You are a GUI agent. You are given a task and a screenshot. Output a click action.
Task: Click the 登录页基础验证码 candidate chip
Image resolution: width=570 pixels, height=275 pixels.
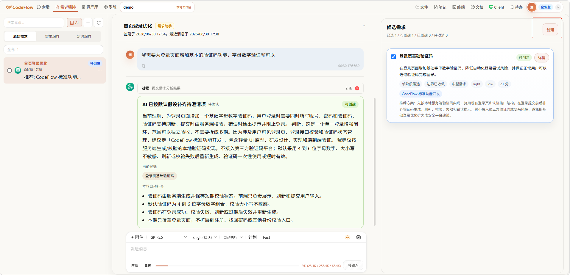pyautogui.click(x=160, y=176)
